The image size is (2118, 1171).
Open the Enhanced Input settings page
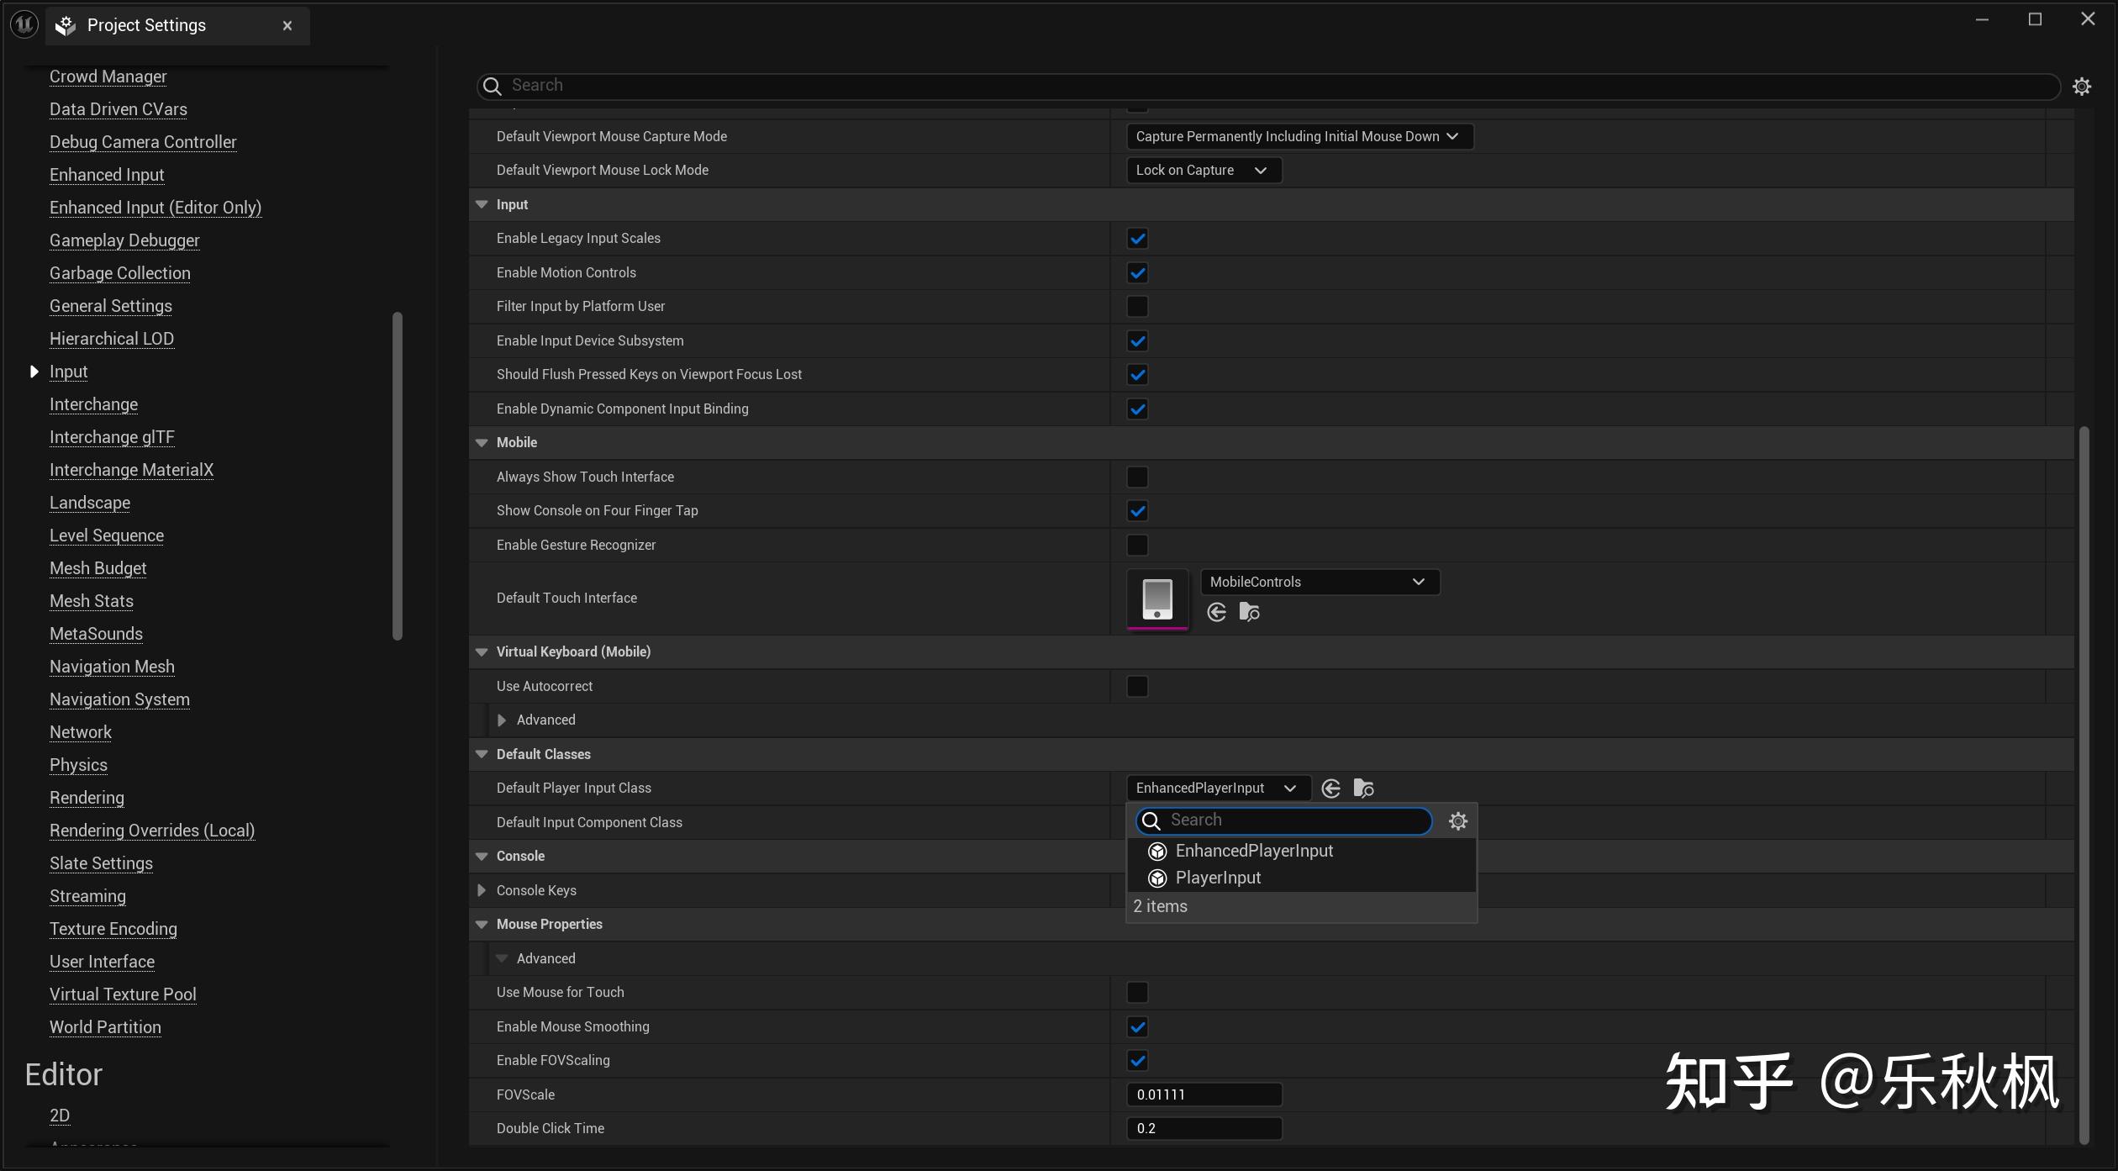coord(107,175)
